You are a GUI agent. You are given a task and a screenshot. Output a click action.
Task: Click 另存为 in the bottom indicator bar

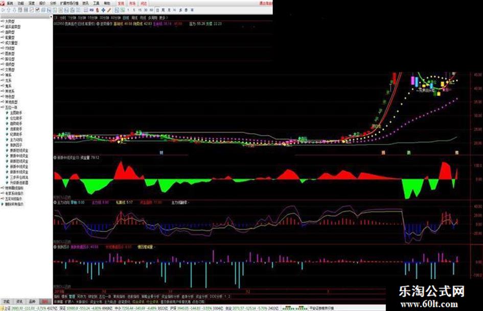click(x=82, y=297)
